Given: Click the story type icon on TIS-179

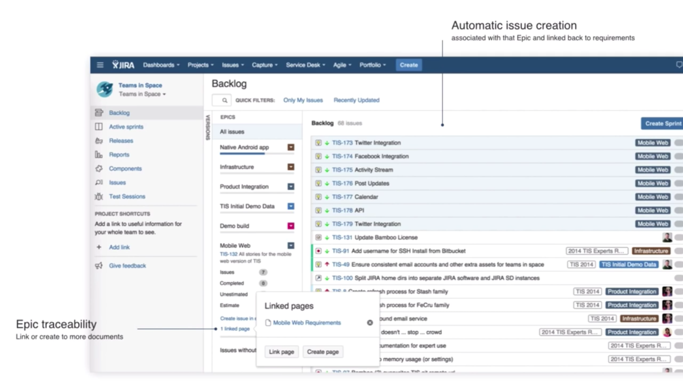Looking at the screenshot, I should (x=318, y=224).
